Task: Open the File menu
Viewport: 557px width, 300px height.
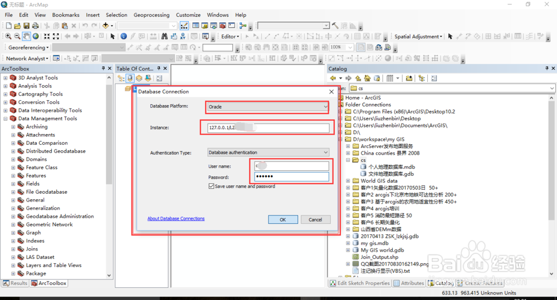Action: (9, 15)
